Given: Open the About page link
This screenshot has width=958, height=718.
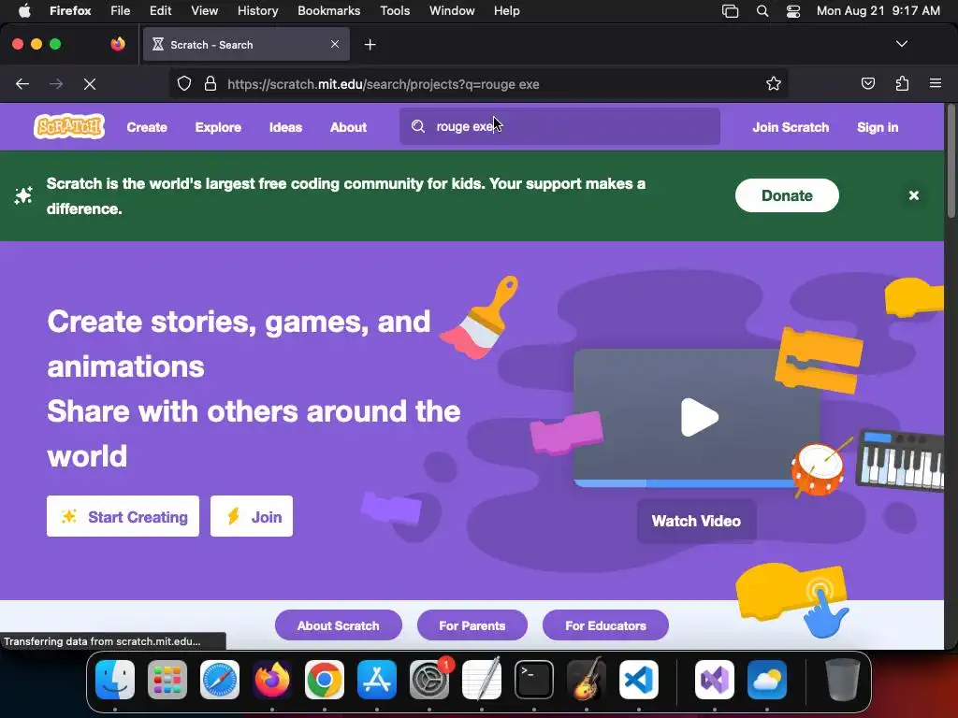Looking at the screenshot, I should pos(348,127).
